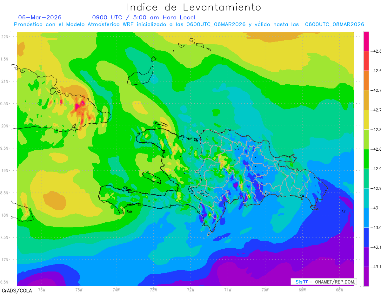Select the "9.5N" latitude tick label
The height and width of the screenshot is (294, 381).
click(x=5, y=148)
